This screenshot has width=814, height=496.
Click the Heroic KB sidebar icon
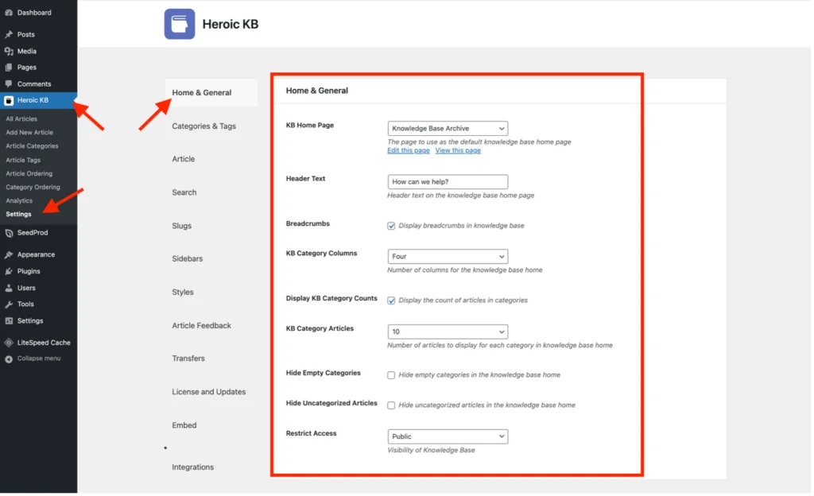coord(9,101)
